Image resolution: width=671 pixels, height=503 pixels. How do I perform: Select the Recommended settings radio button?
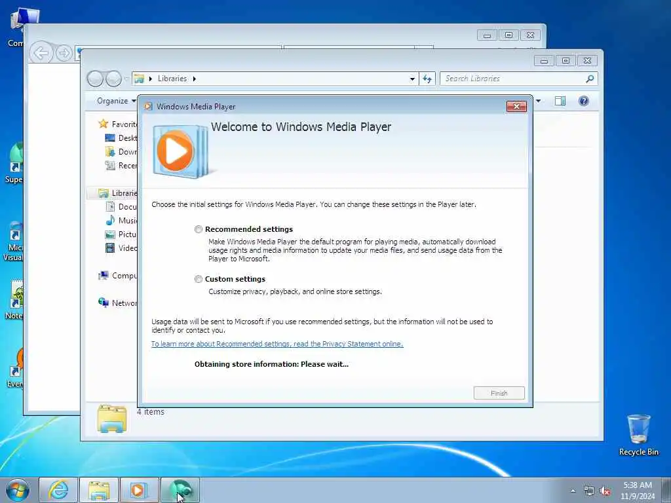(199, 229)
